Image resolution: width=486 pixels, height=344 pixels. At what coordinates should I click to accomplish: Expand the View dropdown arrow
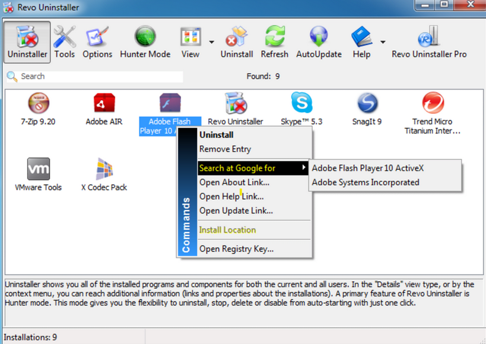(211, 42)
